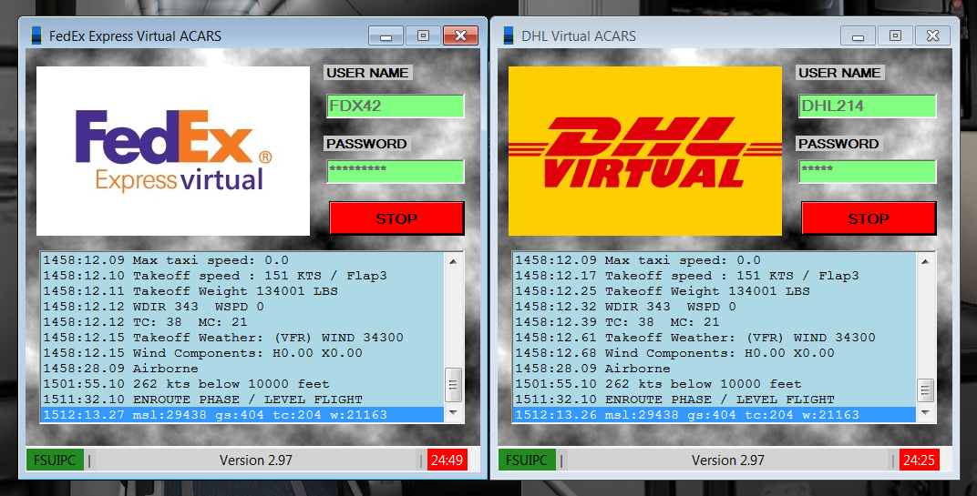
Task: Close the DHL Virtual ACARS window
Action: tap(932, 36)
